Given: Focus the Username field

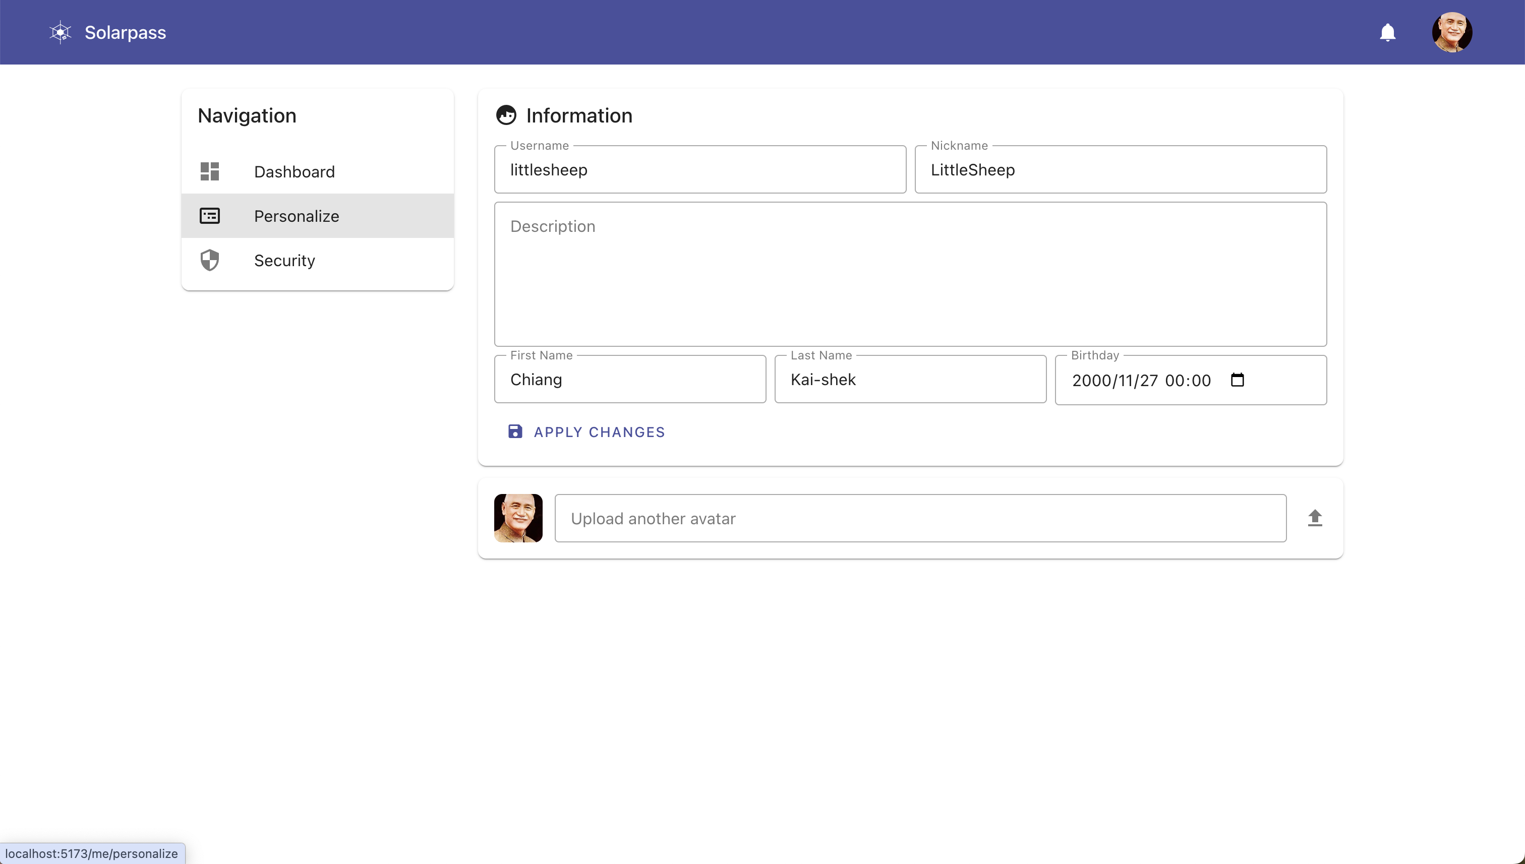Looking at the screenshot, I should coord(699,170).
